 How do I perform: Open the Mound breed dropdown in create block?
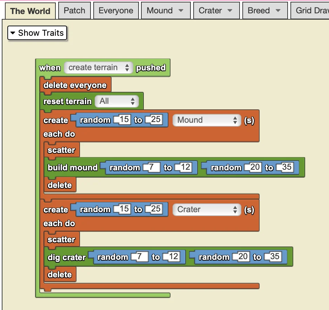tap(207, 120)
